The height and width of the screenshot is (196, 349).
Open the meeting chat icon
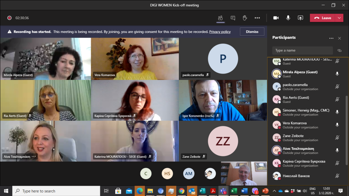[x=233, y=18]
